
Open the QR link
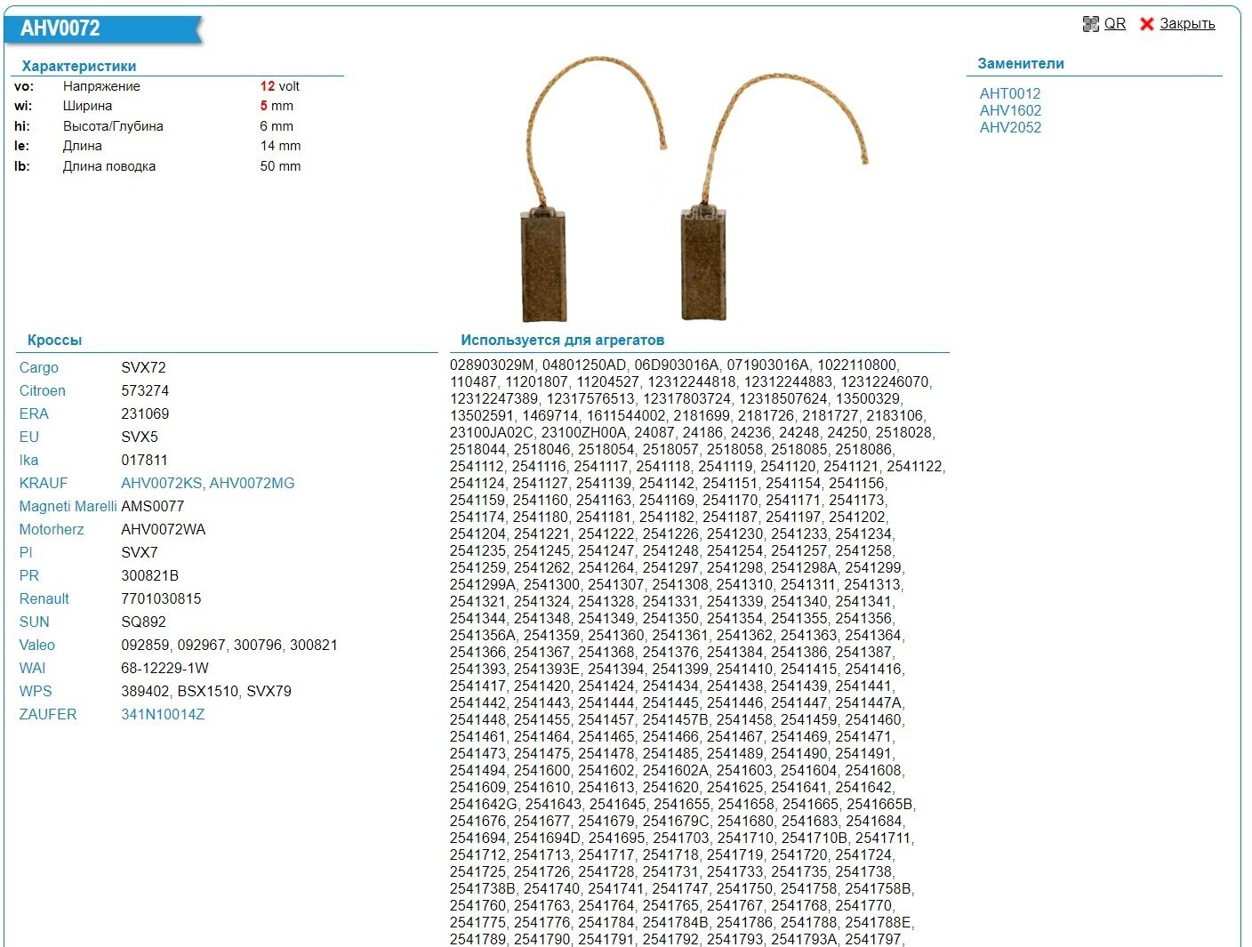click(1115, 24)
